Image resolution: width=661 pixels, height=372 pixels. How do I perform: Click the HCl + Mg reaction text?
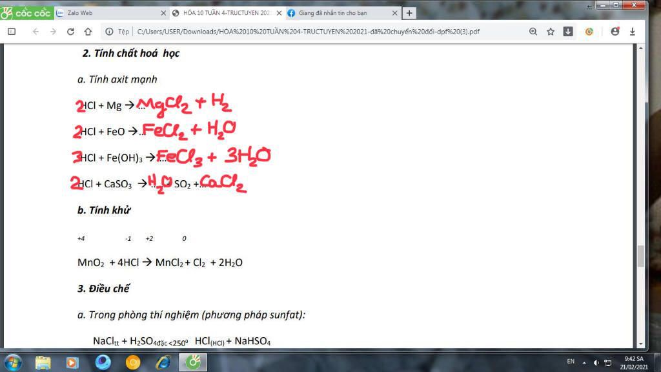point(101,105)
